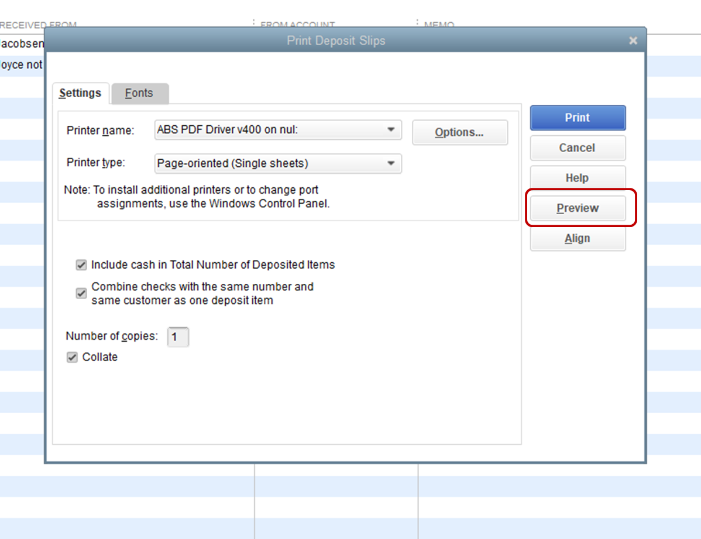Switch to the Fonts tab
Screen dimensions: 701x539
click(139, 94)
